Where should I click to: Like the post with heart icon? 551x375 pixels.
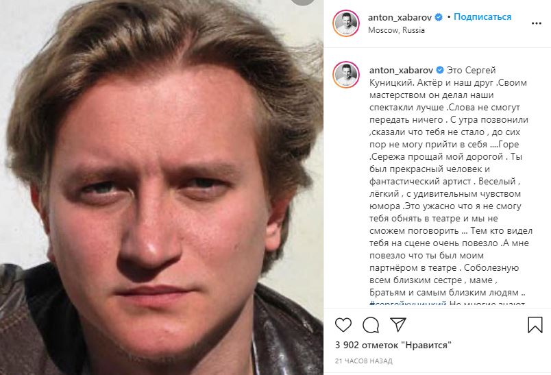(x=343, y=325)
